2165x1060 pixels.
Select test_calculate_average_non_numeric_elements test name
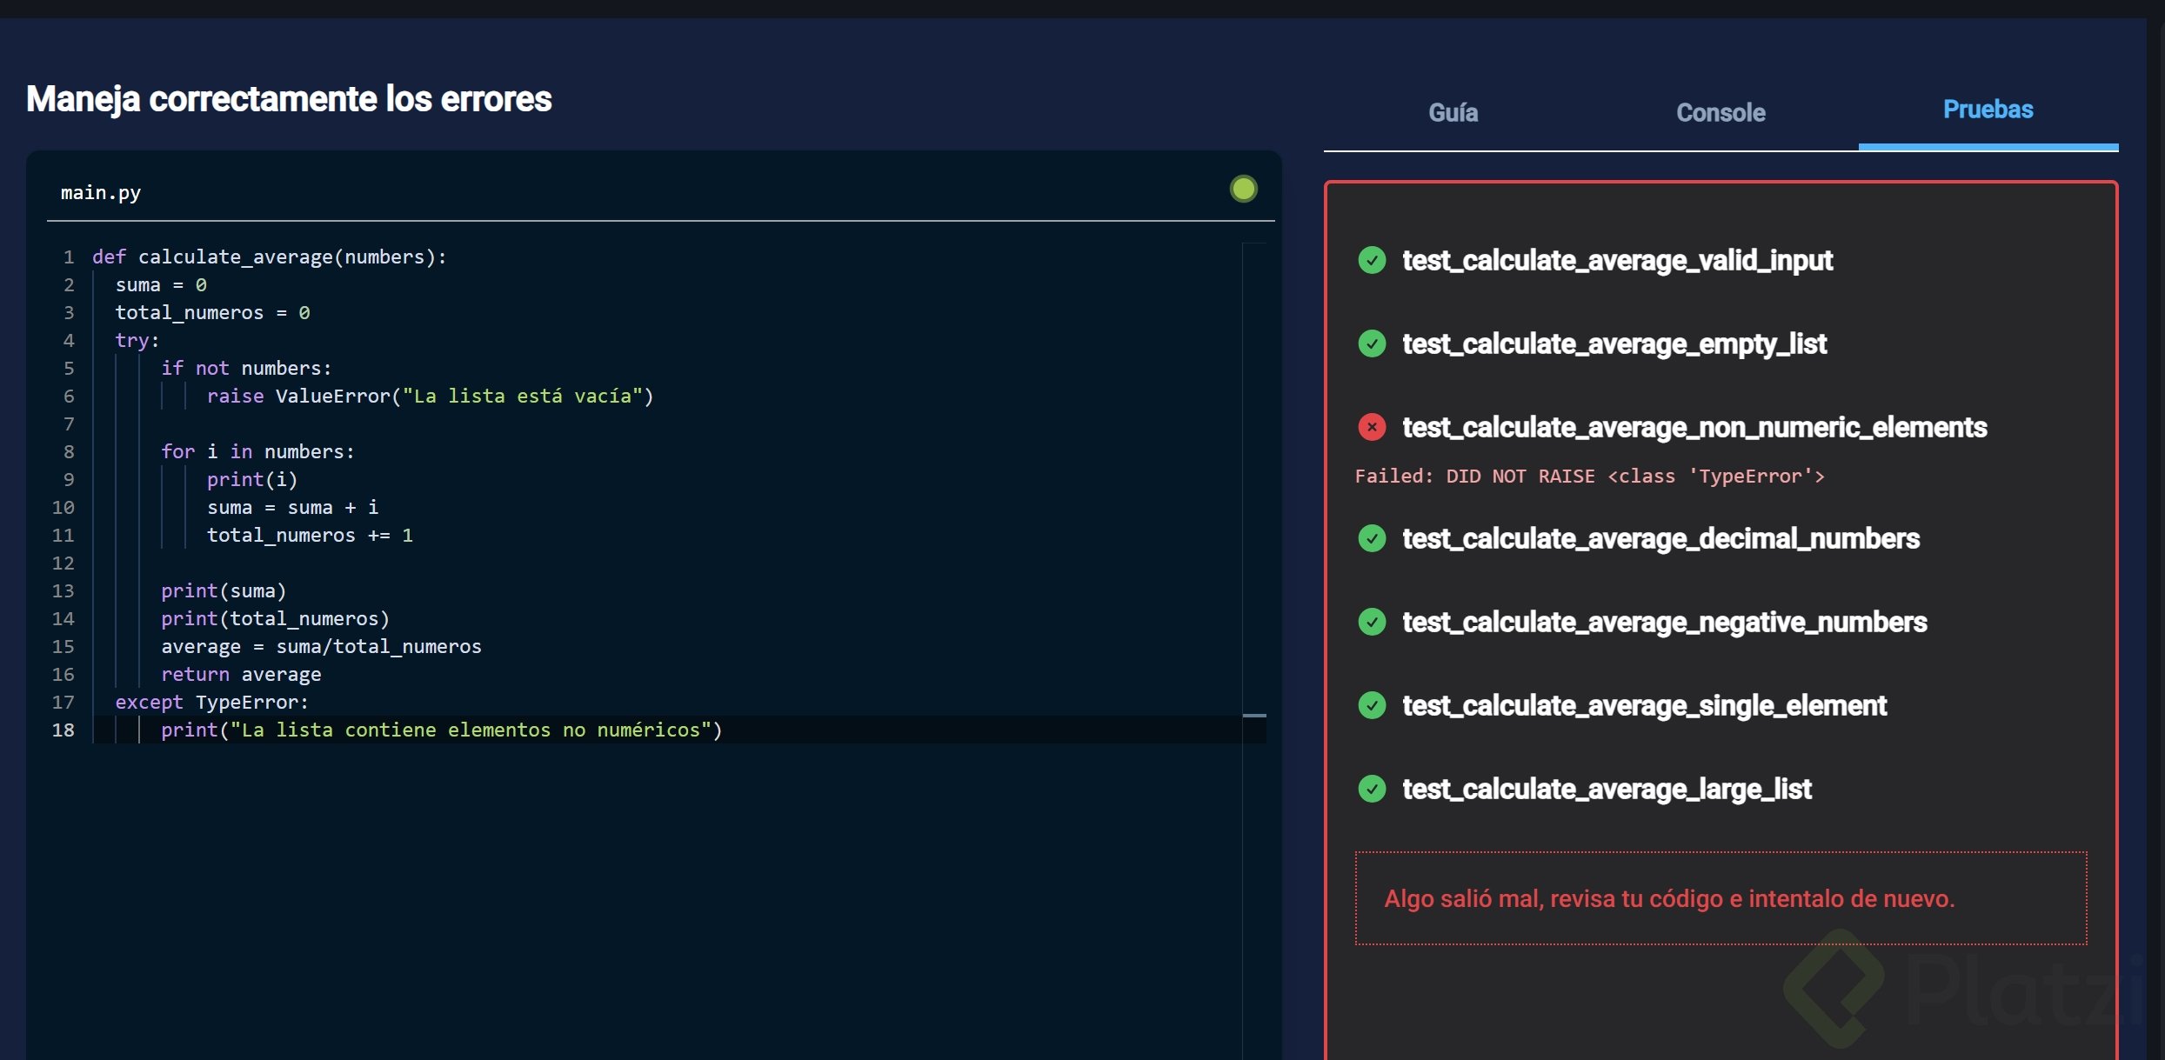pos(1694,427)
